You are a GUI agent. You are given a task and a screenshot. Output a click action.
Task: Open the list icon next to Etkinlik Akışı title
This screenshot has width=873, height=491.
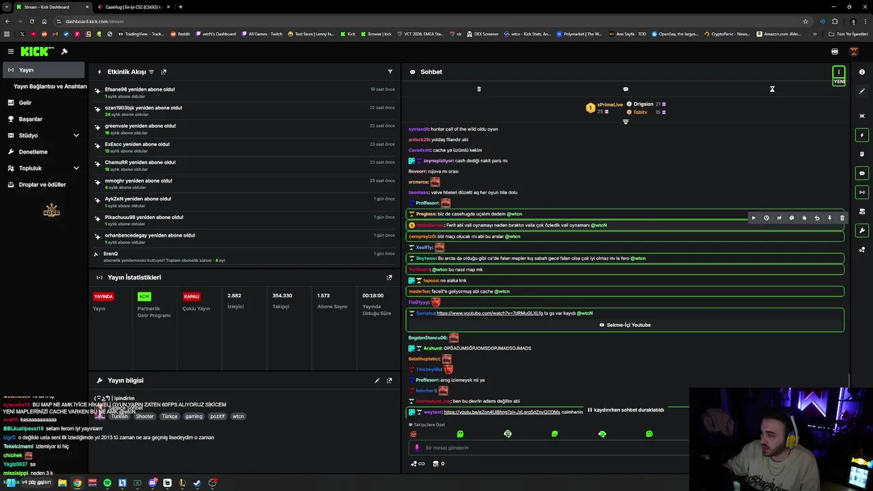point(151,72)
